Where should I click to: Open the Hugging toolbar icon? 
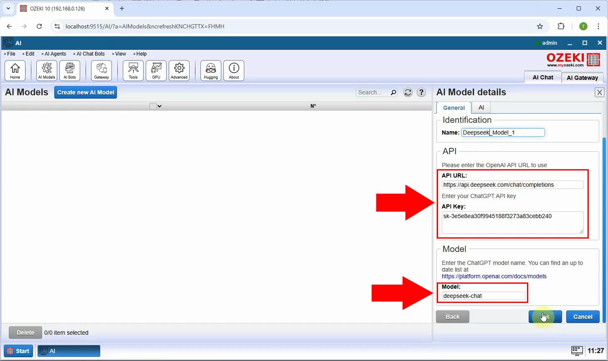coord(211,71)
